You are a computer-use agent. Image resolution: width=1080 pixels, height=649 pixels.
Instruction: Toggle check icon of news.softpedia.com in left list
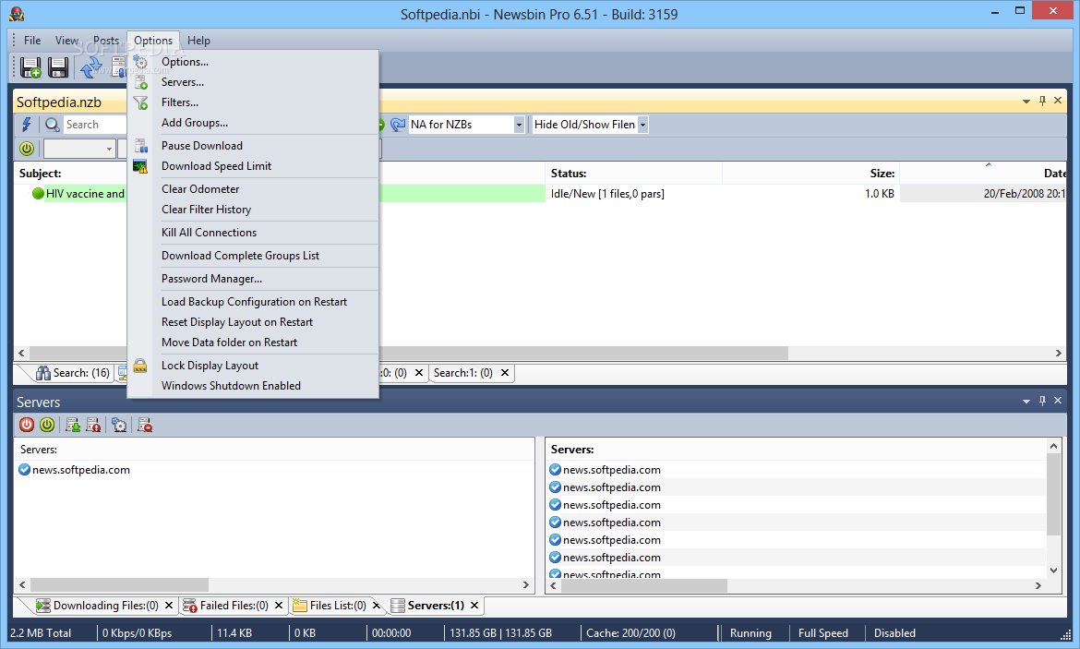click(24, 470)
